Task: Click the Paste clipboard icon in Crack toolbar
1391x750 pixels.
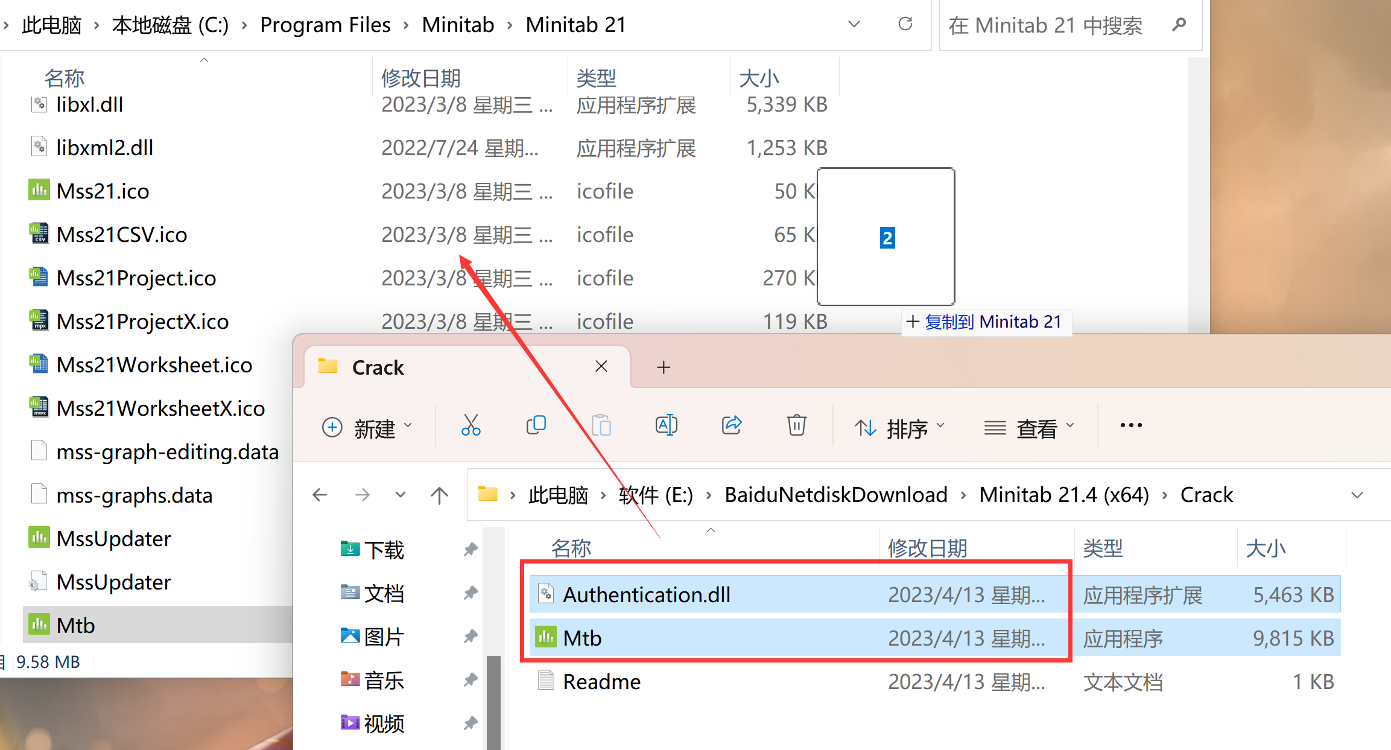Action: click(601, 425)
